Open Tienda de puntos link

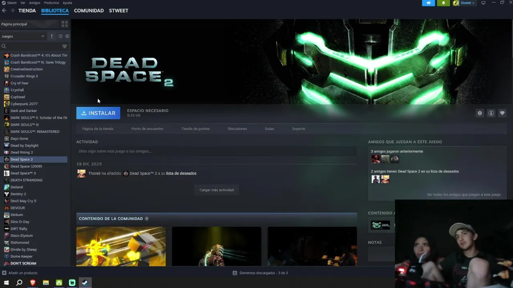pos(196,129)
